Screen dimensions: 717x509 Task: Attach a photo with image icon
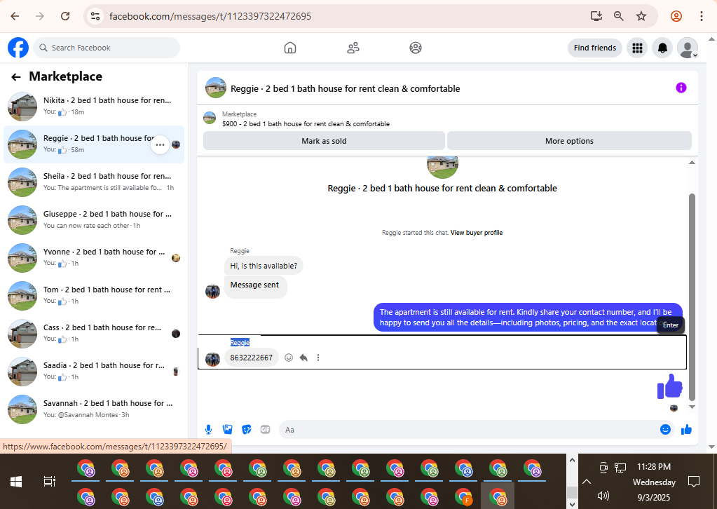click(227, 430)
